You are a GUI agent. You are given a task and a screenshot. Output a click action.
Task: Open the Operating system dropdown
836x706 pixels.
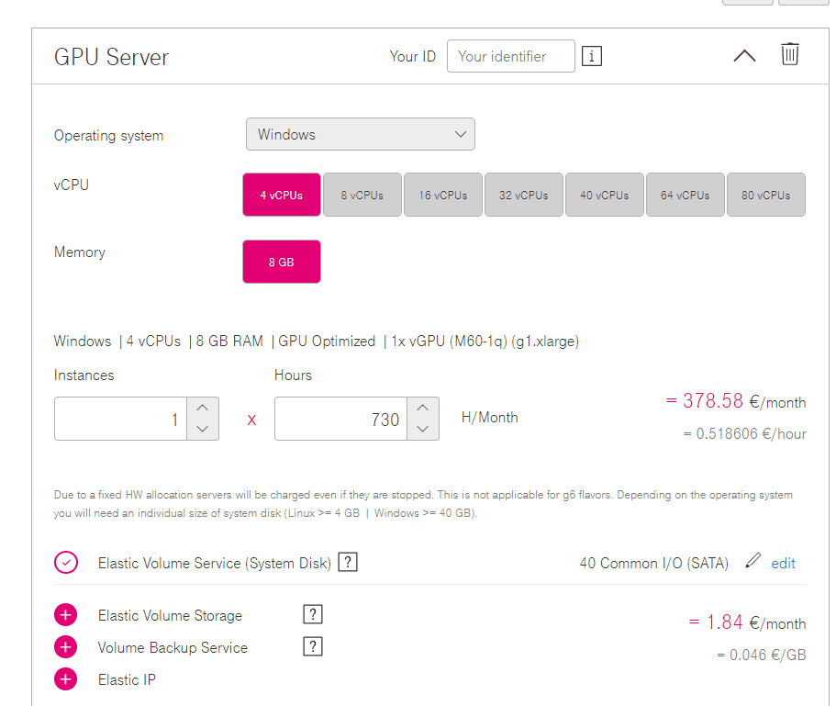[361, 134]
